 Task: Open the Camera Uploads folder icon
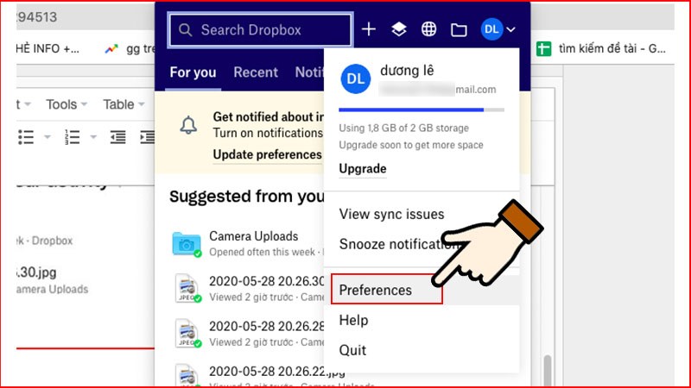tap(187, 243)
